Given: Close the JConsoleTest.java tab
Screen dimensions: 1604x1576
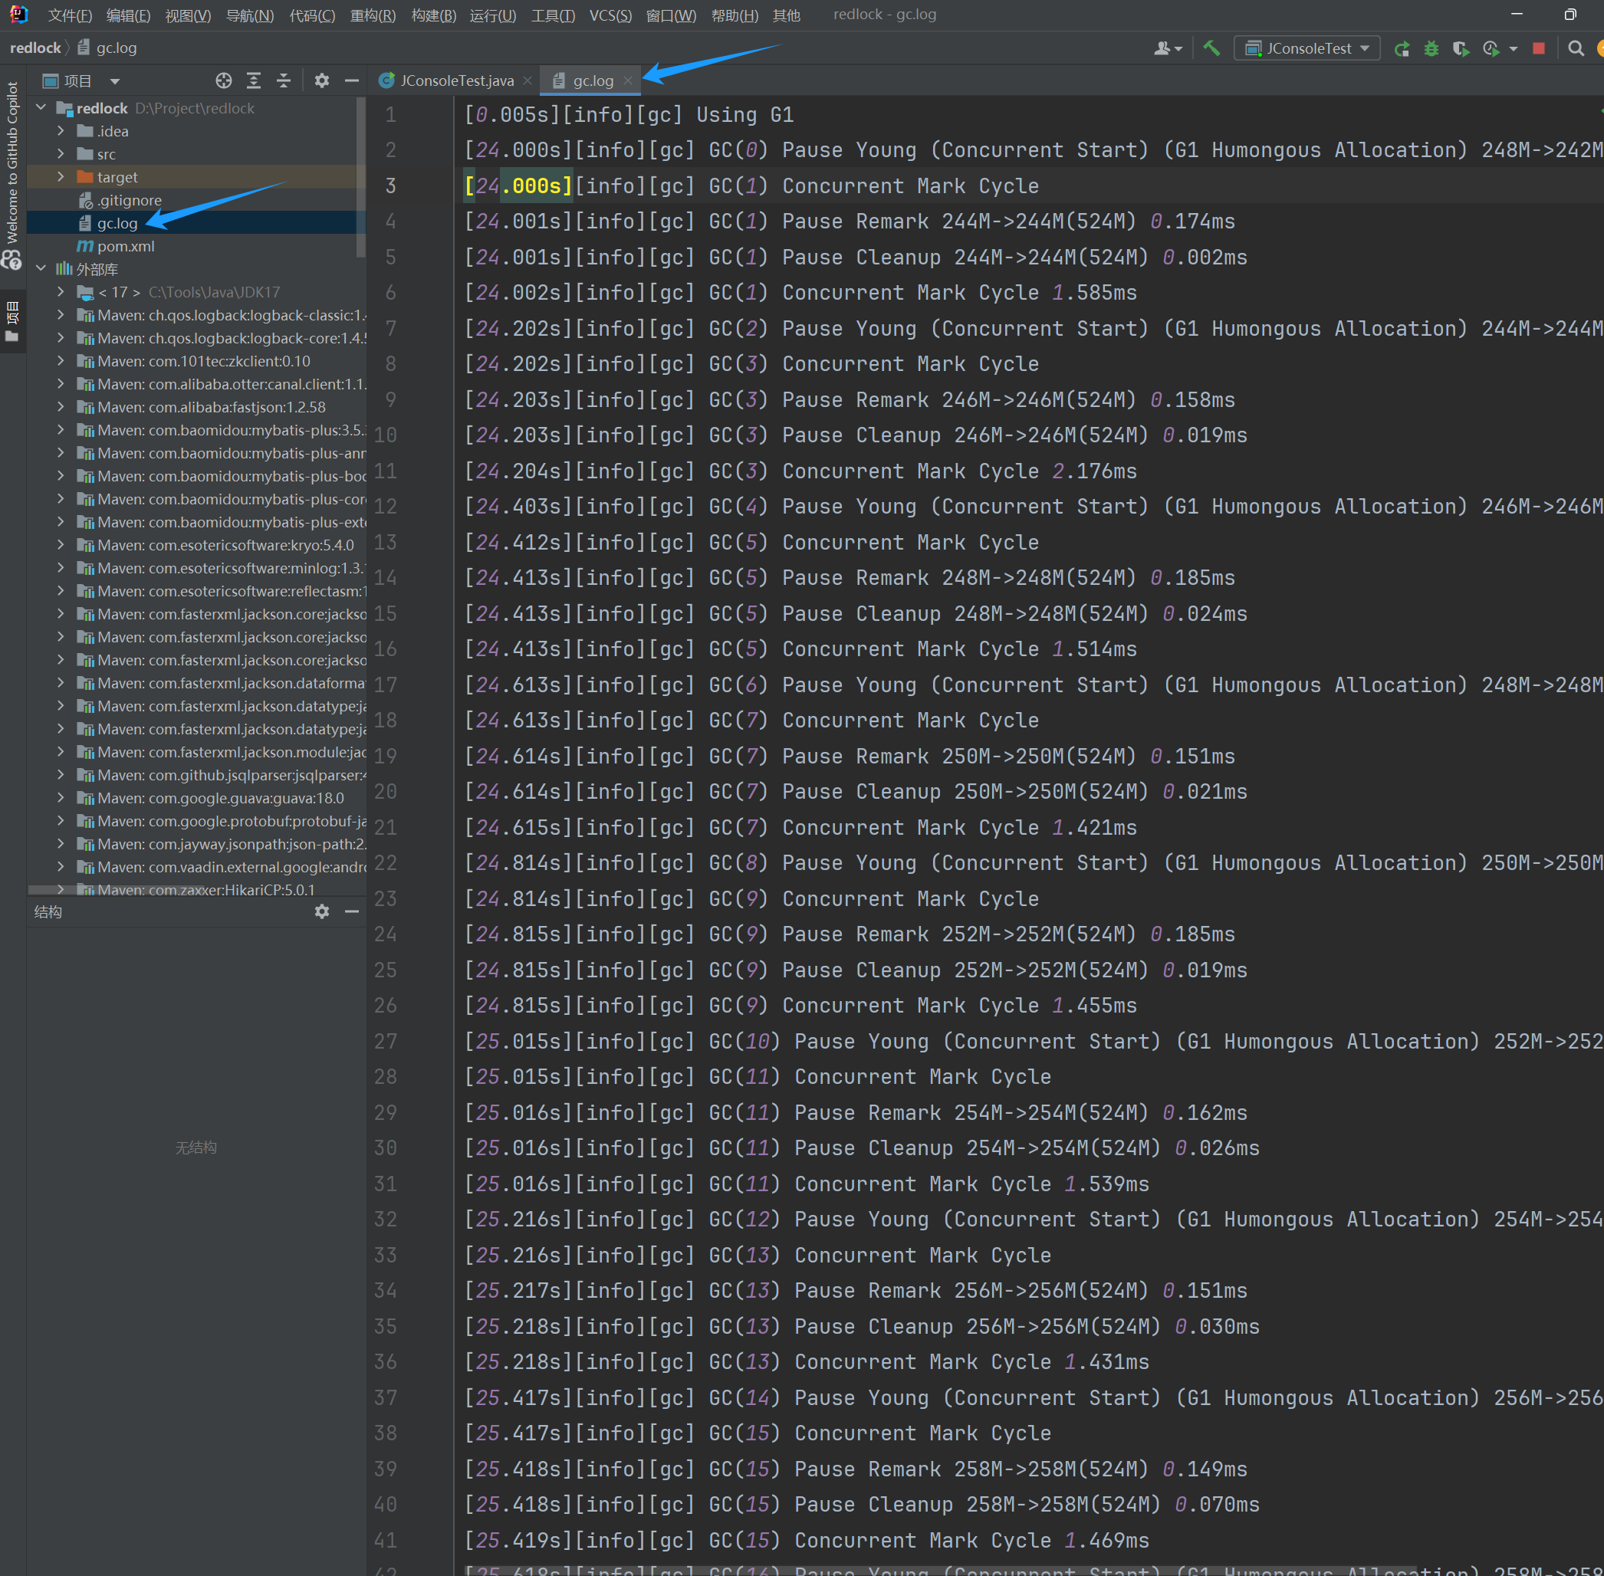Looking at the screenshot, I should 528,80.
